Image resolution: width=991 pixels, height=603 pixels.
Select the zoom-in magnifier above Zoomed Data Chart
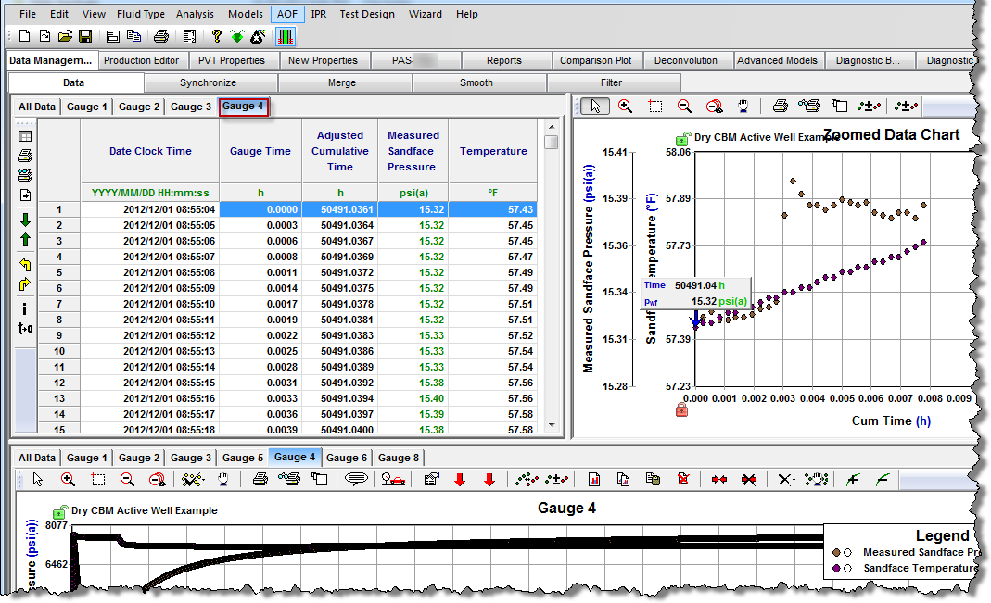626,106
